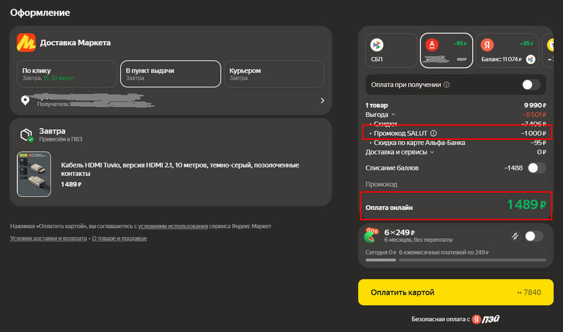Click the Split watermelon icon
Viewport: 563px width, 332px height.
[370, 236]
